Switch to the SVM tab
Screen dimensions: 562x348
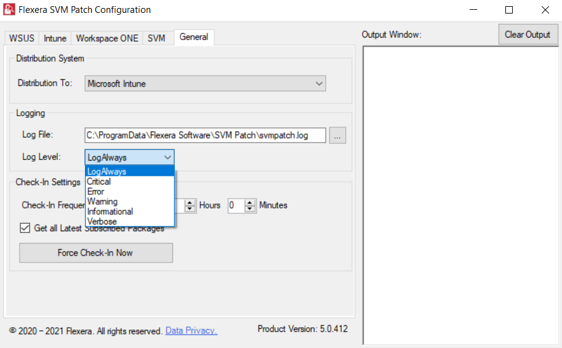(x=156, y=38)
